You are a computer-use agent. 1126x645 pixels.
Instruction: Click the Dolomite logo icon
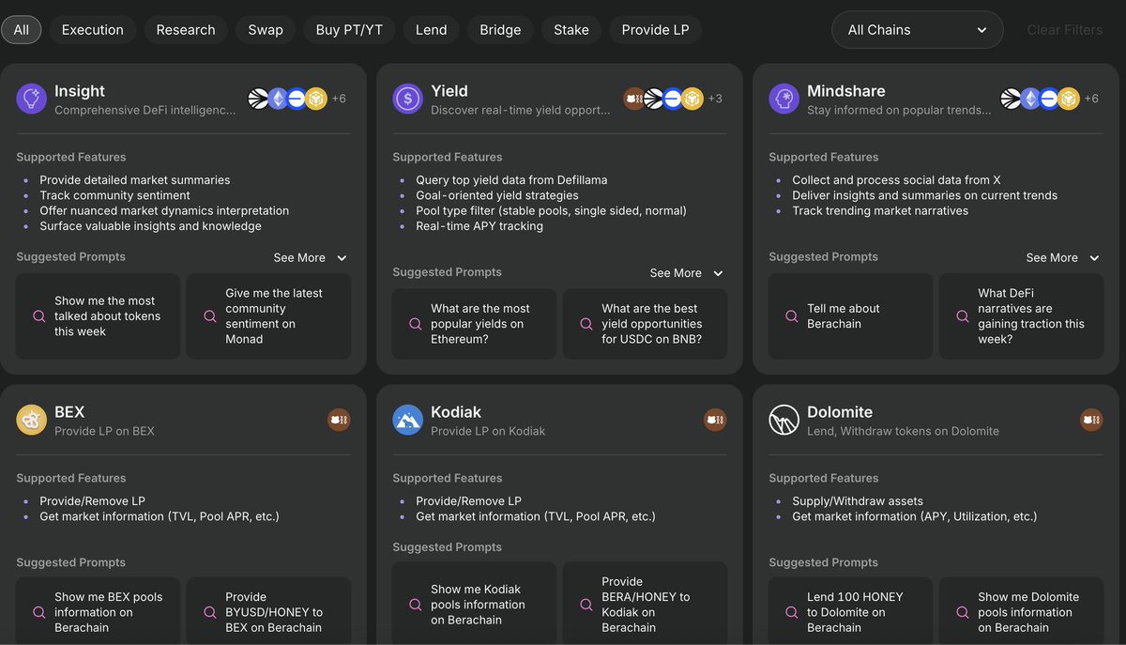click(784, 420)
